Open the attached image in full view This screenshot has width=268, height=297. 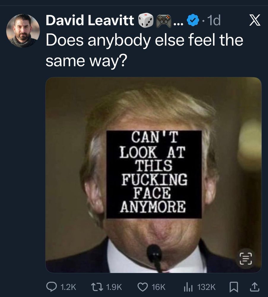pyautogui.click(x=153, y=175)
